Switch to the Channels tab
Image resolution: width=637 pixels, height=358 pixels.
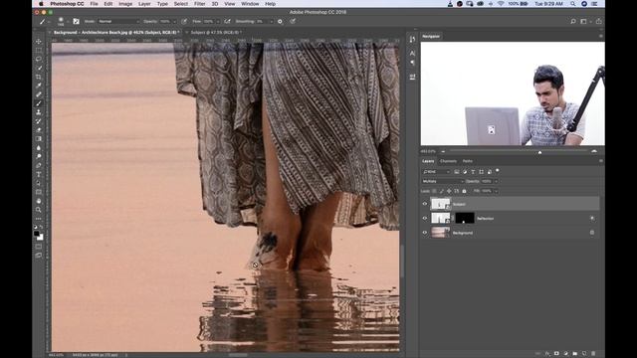pyautogui.click(x=448, y=161)
